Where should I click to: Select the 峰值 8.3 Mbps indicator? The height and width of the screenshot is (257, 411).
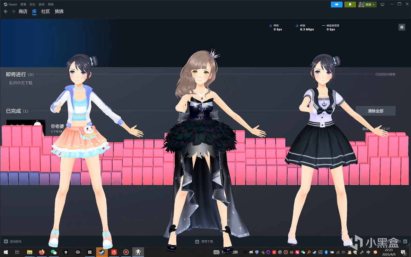[305, 27]
